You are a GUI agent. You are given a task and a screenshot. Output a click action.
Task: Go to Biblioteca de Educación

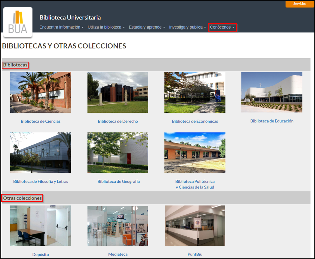pyautogui.click(x=272, y=121)
